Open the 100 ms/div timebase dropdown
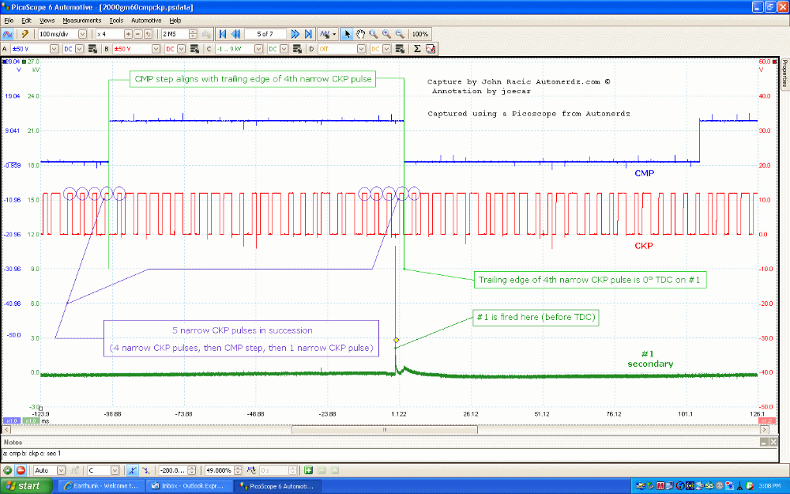The image size is (790, 494). [x=84, y=34]
